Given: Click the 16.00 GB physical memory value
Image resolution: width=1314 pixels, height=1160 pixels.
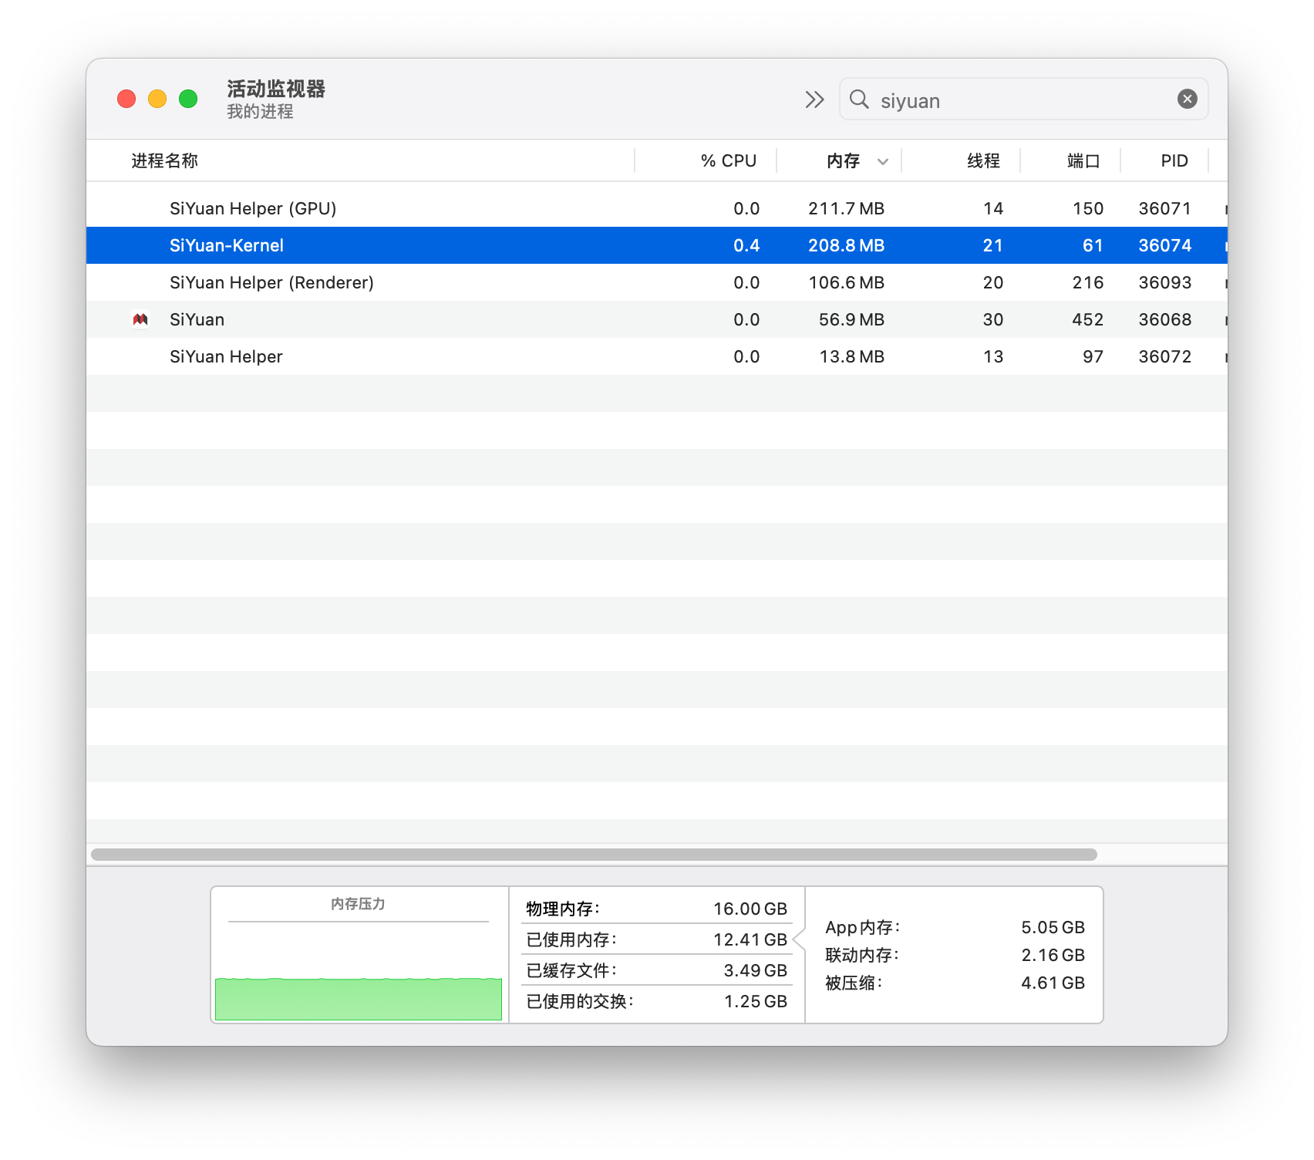Looking at the screenshot, I should point(750,909).
